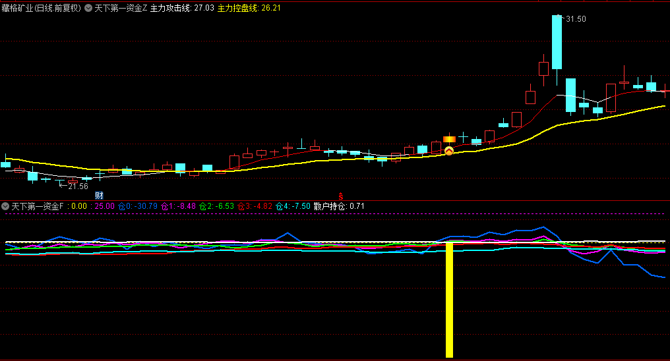
Task: Click the tall yellow signal bar in lower panel
Action: point(449,300)
